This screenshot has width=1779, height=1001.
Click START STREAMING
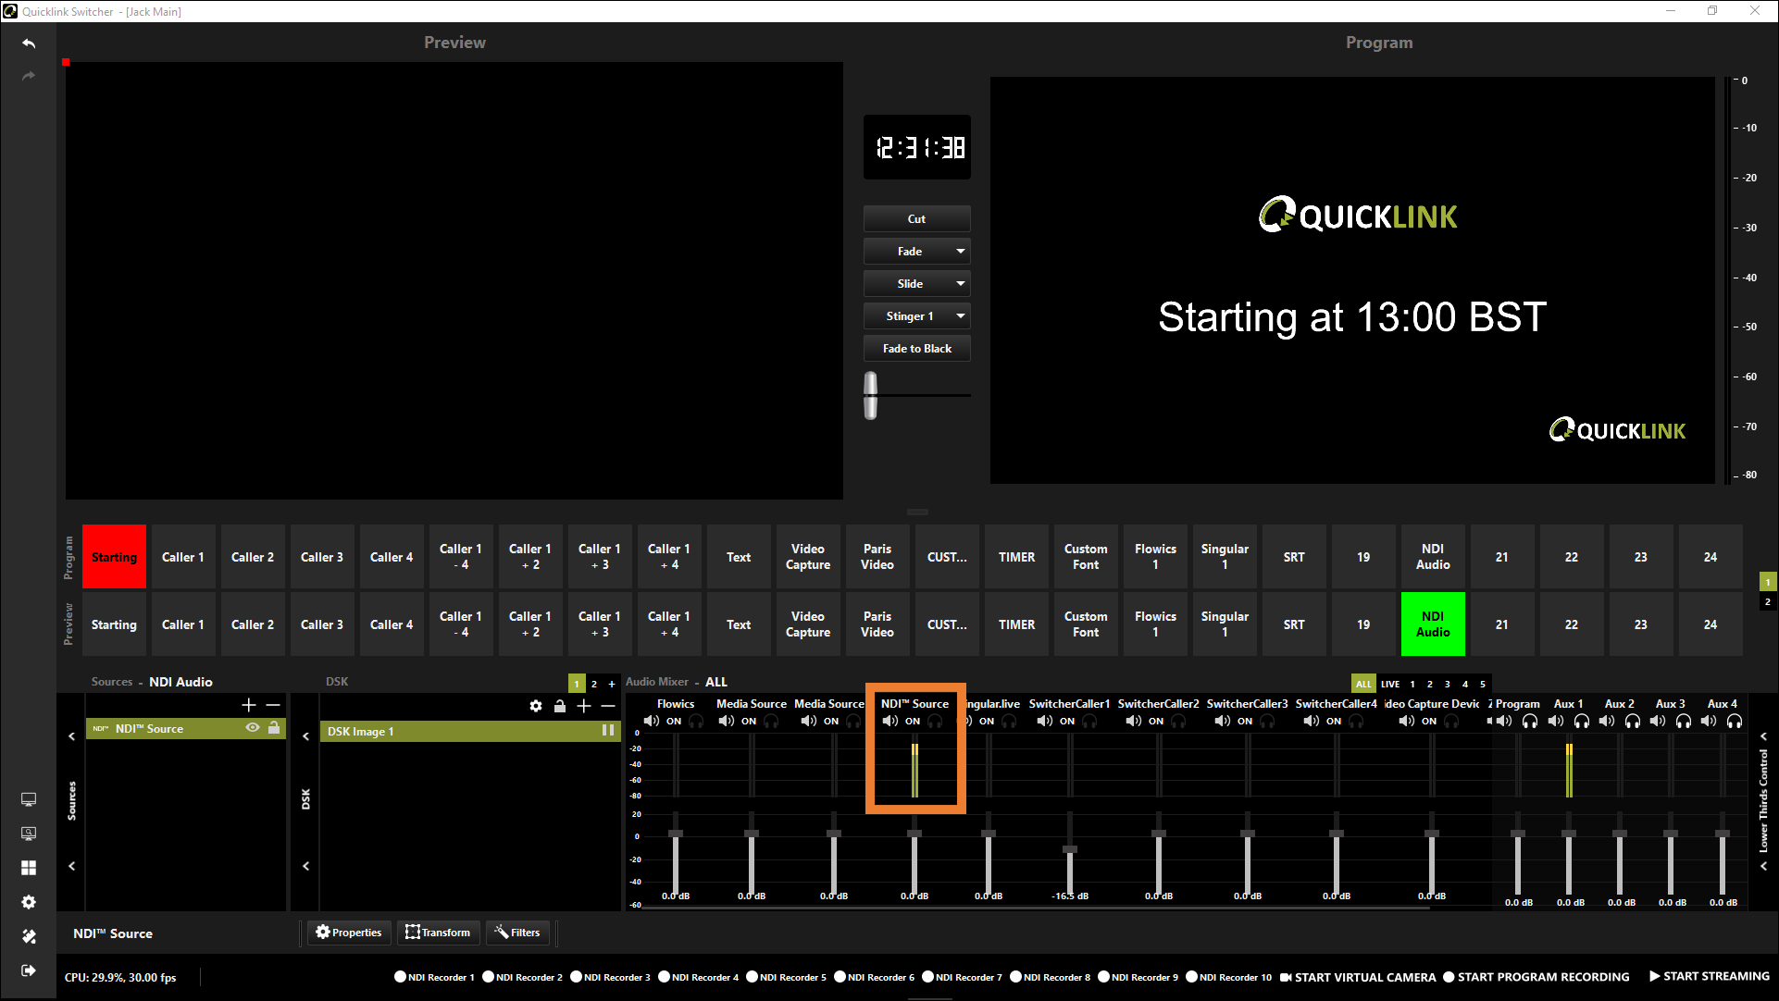(1709, 976)
